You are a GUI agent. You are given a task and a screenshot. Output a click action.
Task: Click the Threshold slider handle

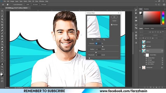click(89, 58)
